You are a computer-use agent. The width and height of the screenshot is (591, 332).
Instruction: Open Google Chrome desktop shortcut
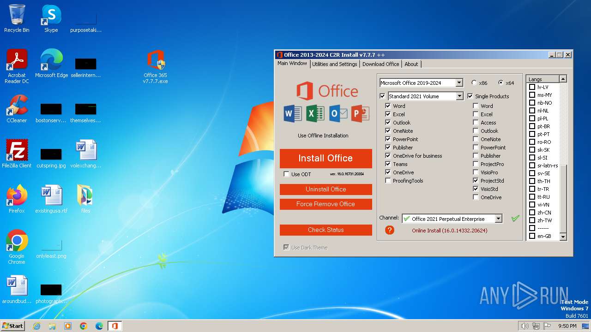(17, 247)
